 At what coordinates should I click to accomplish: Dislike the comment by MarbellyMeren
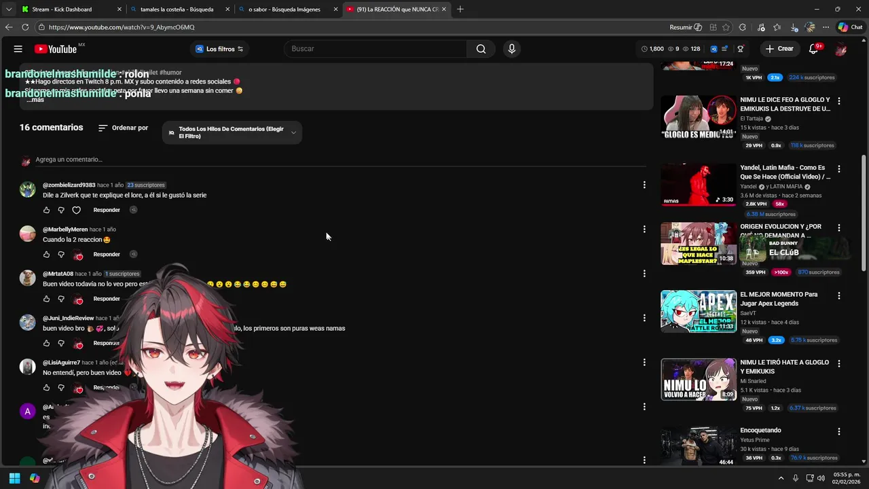coord(61,255)
